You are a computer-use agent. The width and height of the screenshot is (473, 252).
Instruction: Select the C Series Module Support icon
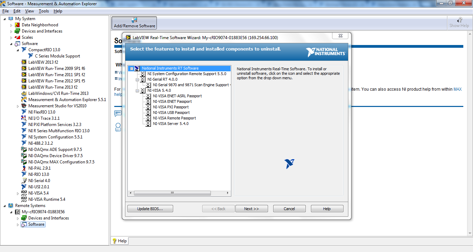coord(30,56)
